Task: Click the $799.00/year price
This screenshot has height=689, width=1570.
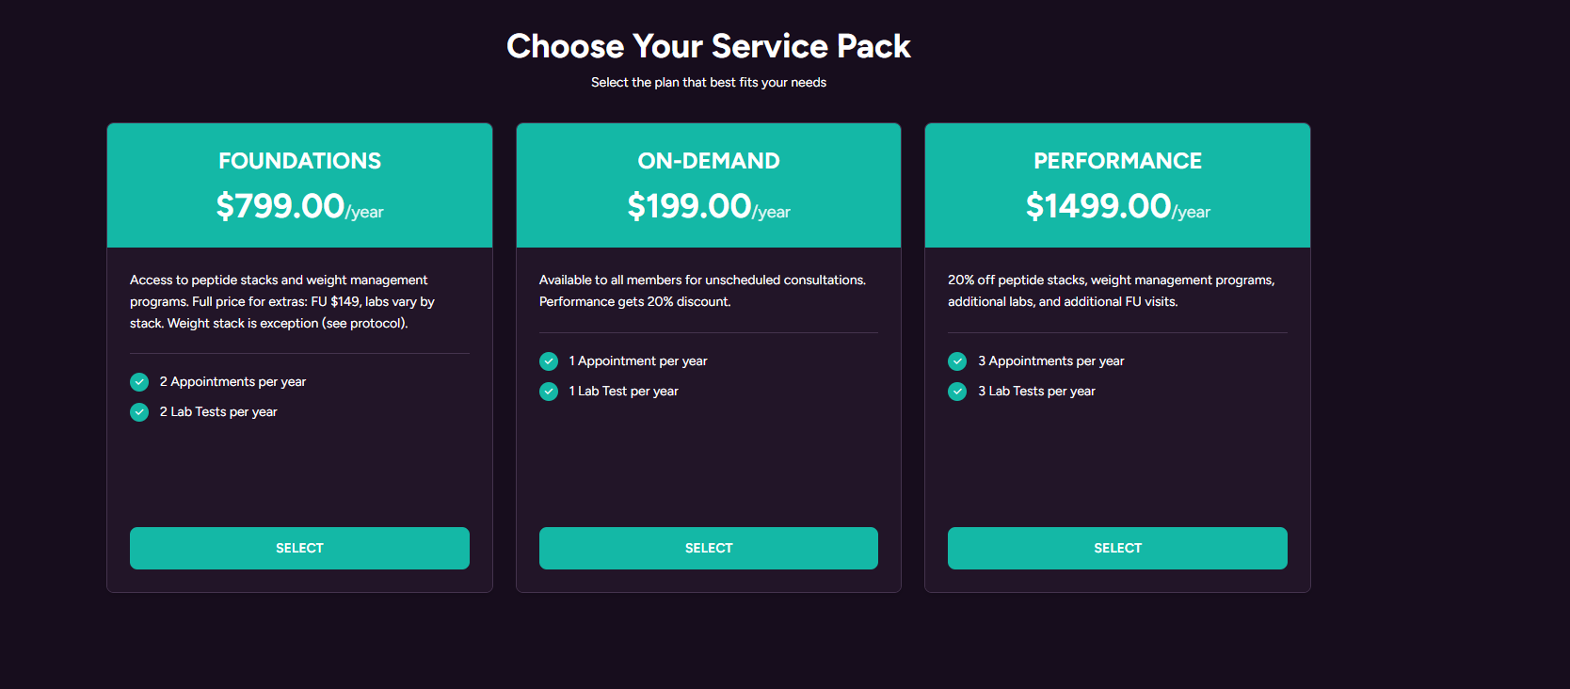Action: tap(299, 206)
